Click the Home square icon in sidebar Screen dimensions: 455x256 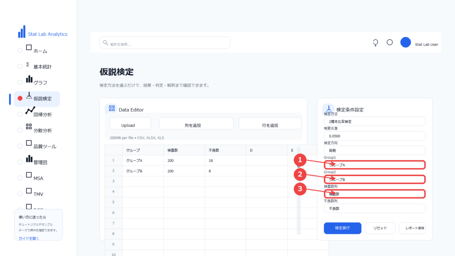29,48
